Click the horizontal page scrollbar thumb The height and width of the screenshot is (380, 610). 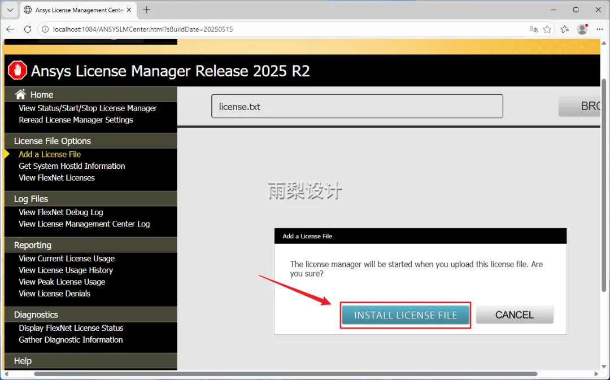point(286,374)
